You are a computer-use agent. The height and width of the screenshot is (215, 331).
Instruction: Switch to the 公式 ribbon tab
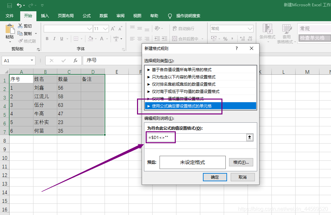point(87,16)
